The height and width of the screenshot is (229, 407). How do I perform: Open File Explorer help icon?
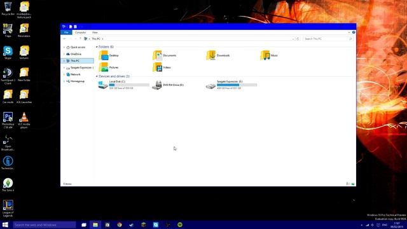[x=354, y=32]
